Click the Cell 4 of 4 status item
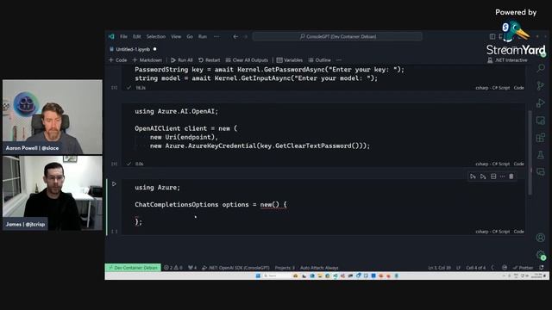This screenshot has width=552, height=310. 475,268
